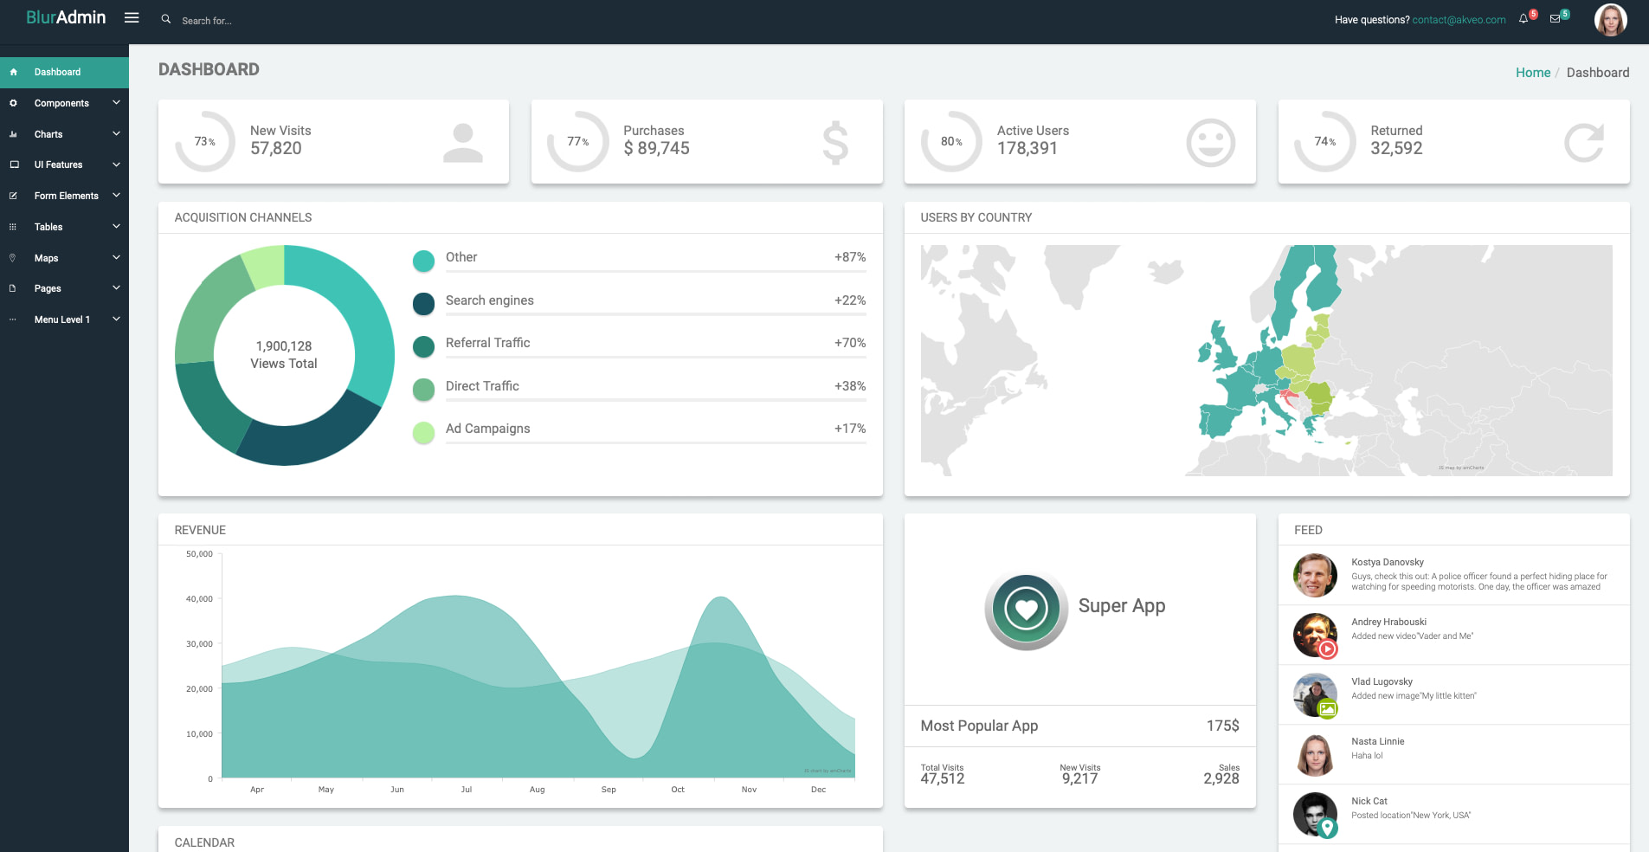Click the Active Users smiley icon

point(1210,142)
